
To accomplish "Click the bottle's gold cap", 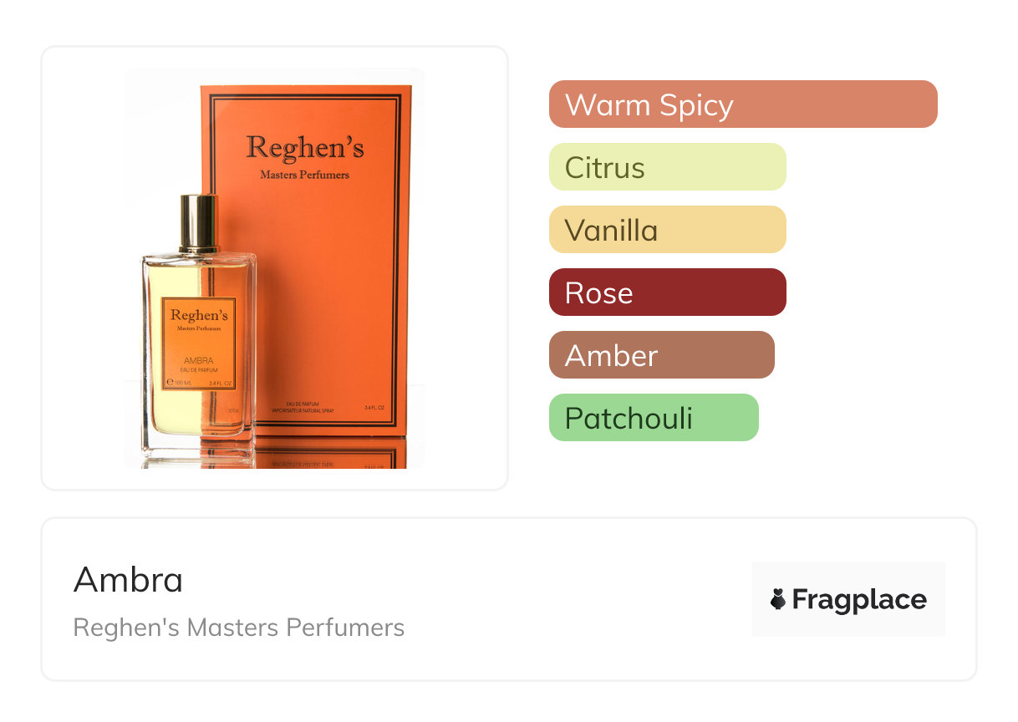I will 199,223.
